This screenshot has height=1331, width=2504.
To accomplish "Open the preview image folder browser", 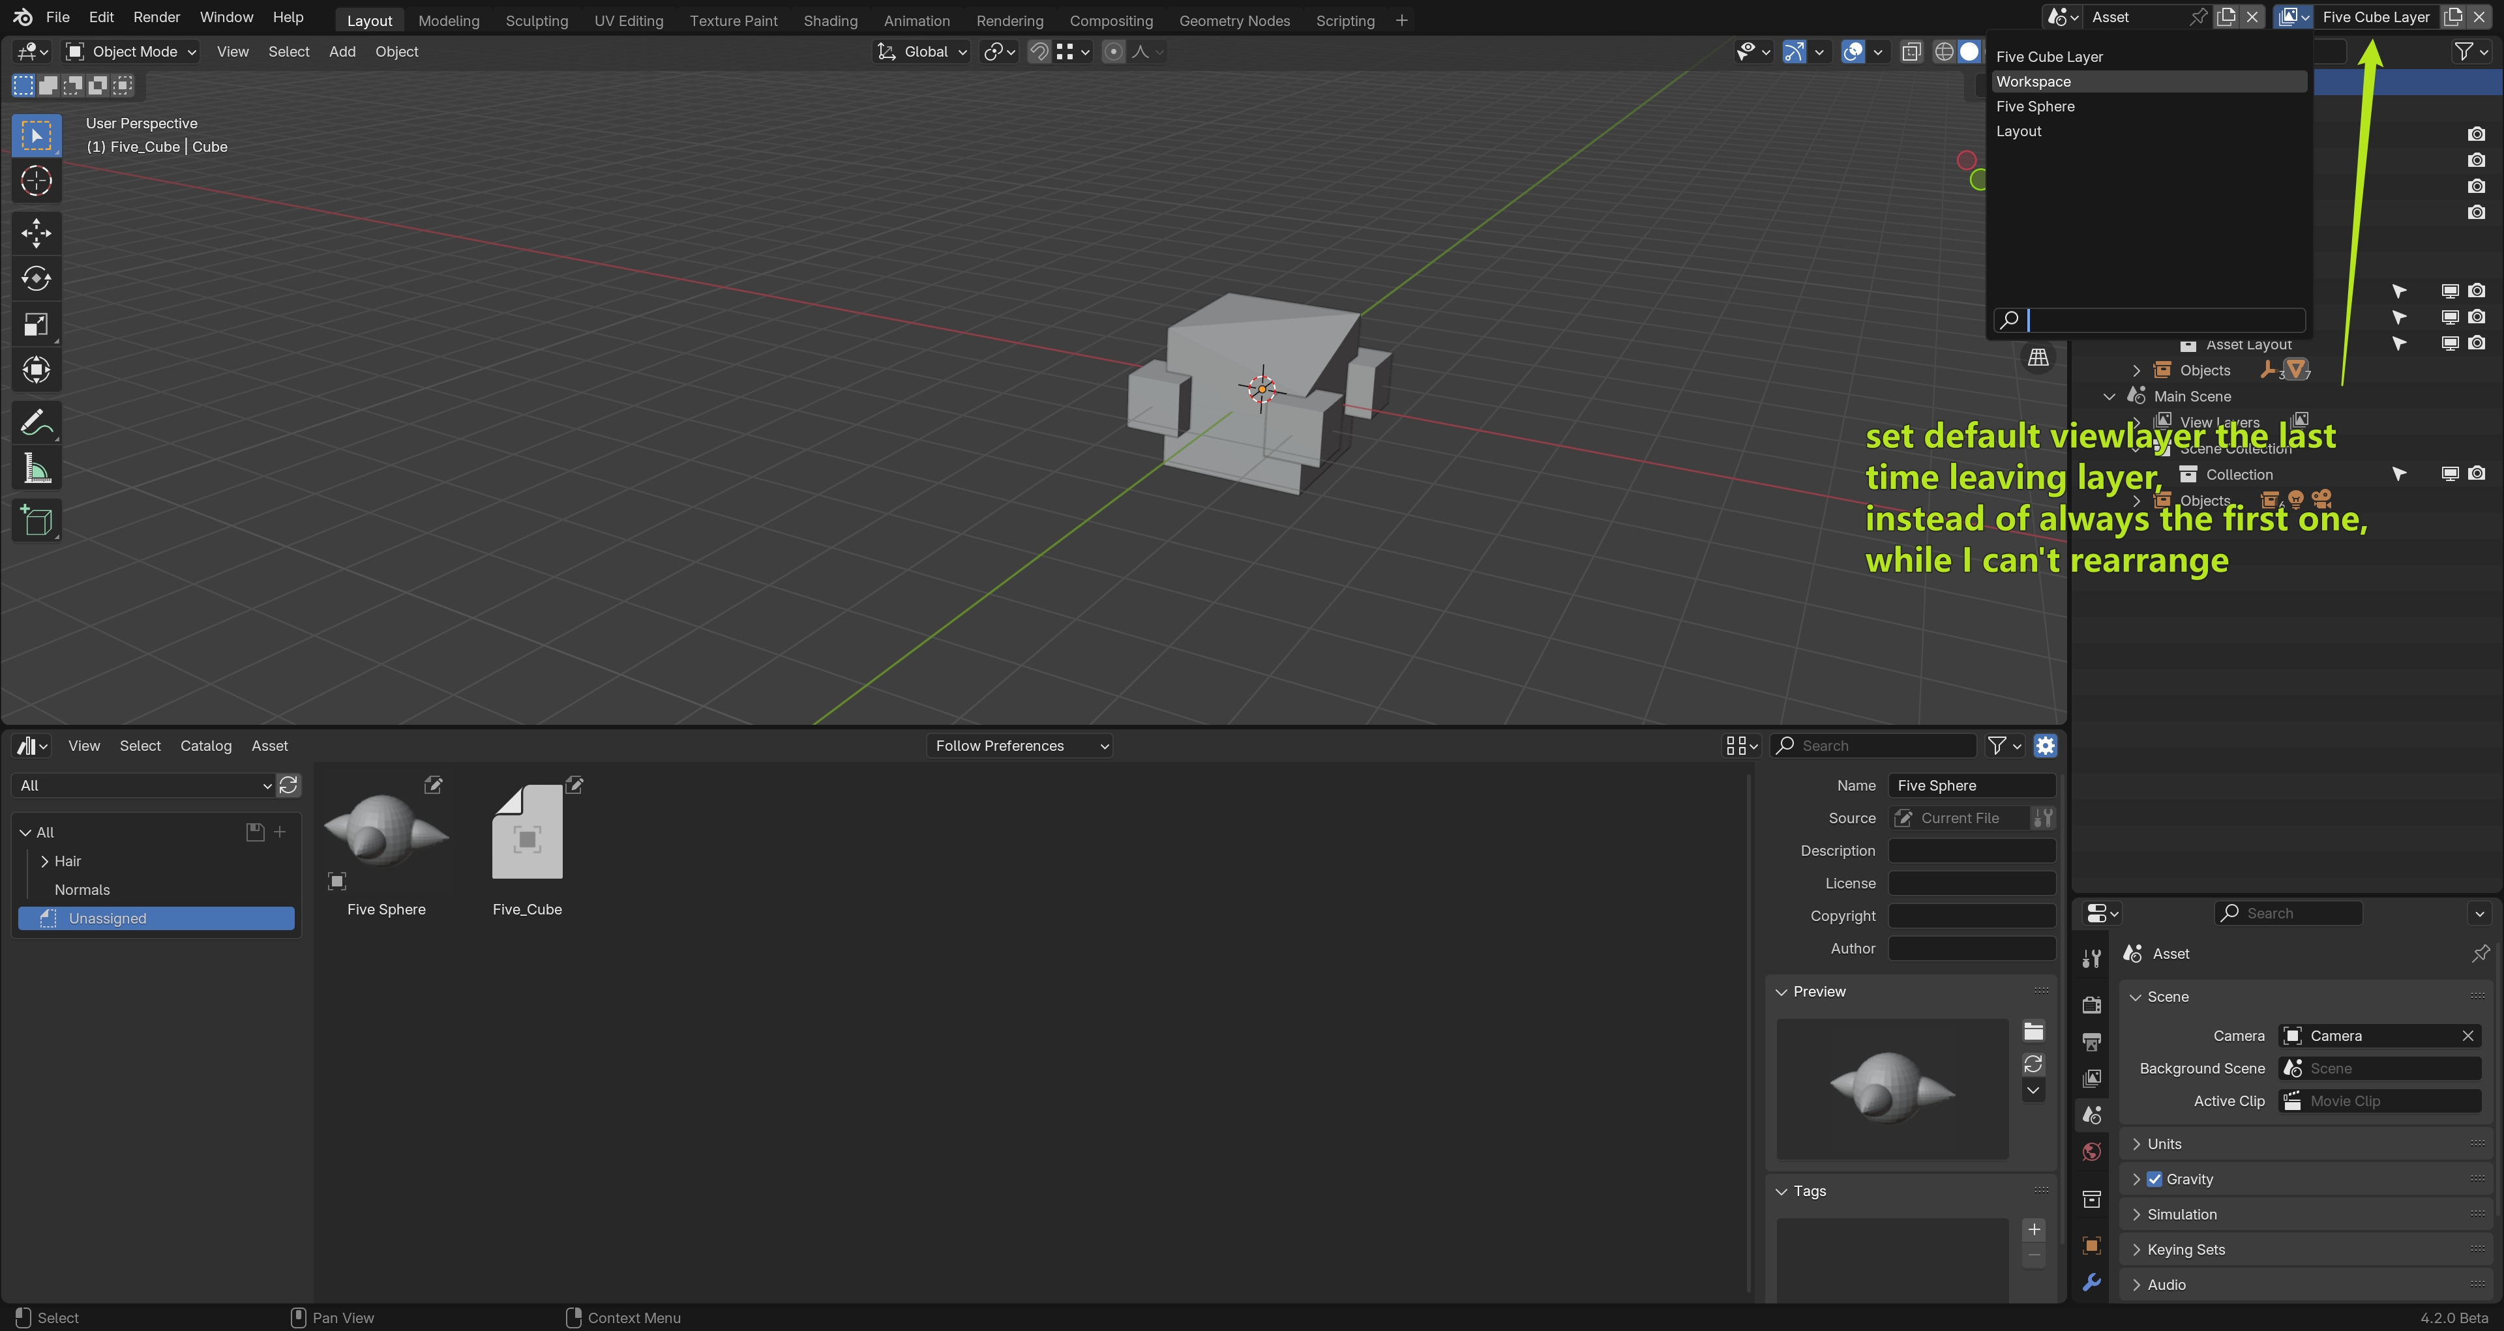I will coord(2033,1031).
